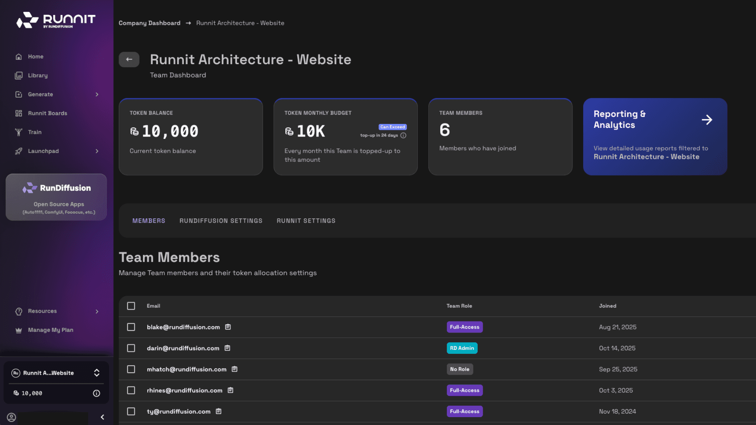This screenshot has height=425, width=756.
Task: Select darin@rundiffusion.com row checkbox
Action: tap(131, 348)
